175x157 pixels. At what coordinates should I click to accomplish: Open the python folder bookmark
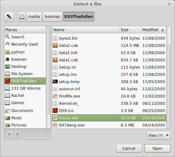point(25,52)
